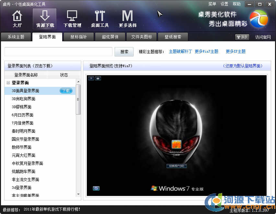Maximize the 桌秀 window

pyautogui.click(x=259, y=5)
